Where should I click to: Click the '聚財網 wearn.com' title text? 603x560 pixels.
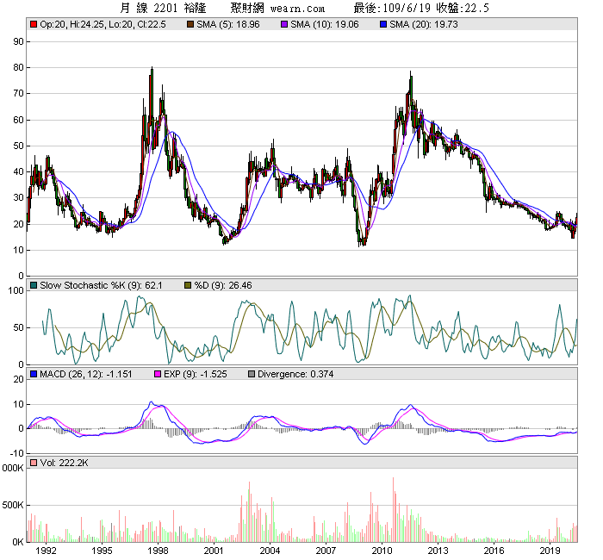[x=277, y=8]
